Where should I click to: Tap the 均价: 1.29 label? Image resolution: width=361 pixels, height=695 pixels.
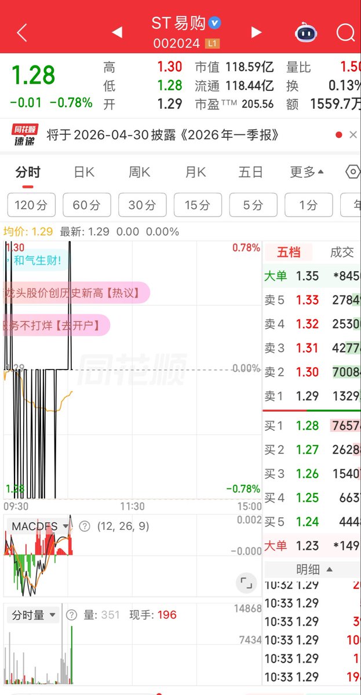click(x=28, y=232)
